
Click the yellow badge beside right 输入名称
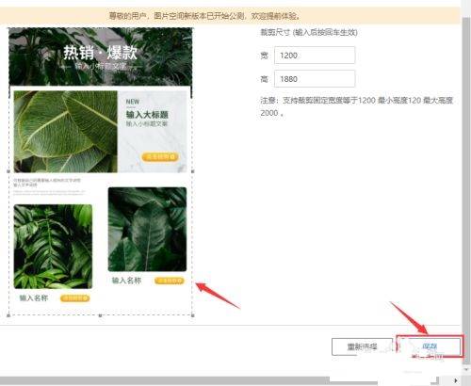point(170,281)
